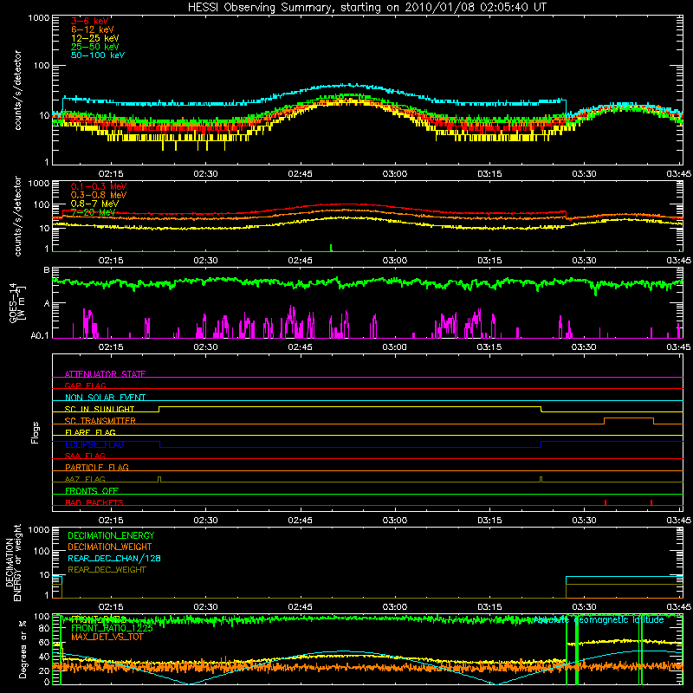The image size is (693, 693).
Task: Click the 03:00 tick under the GOES panel
Action: point(395,347)
